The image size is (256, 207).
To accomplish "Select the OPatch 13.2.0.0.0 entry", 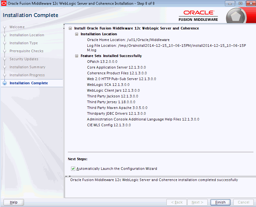I will 102,62.
